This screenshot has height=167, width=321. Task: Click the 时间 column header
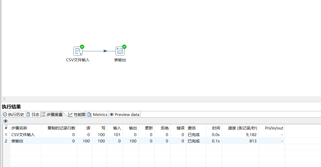(214, 128)
